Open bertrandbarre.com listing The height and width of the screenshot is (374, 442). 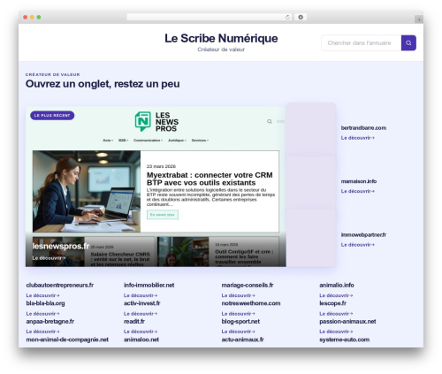click(x=363, y=128)
